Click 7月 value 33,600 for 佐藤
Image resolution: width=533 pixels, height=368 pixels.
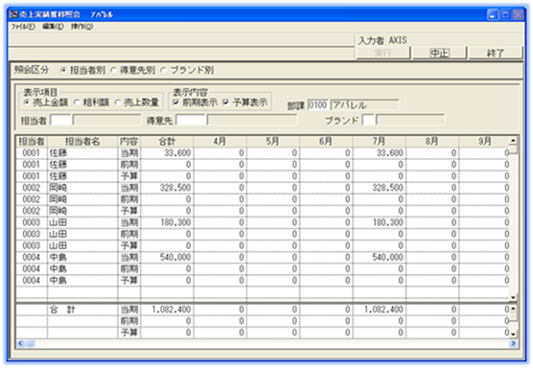379,153
